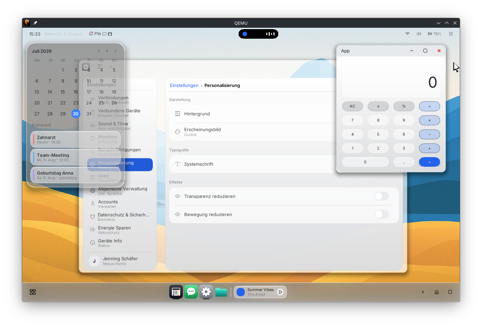Click the user avatar with letter J
This screenshot has width=482, height=328.
click(x=94, y=261)
